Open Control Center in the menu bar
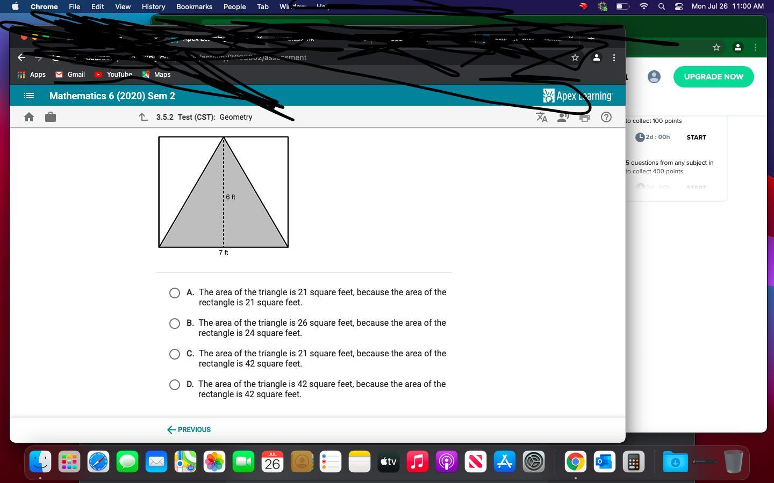Viewport: 774px width, 483px height. 679,6
